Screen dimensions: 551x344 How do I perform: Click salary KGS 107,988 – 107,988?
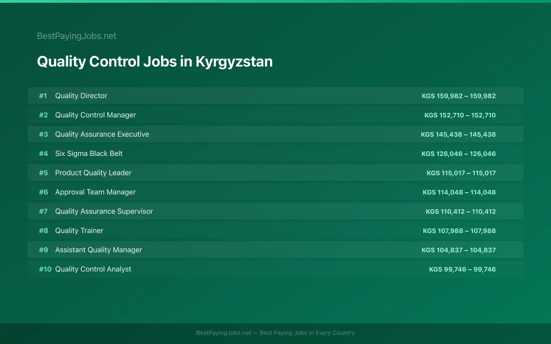pyautogui.click(x=459, y=231)
